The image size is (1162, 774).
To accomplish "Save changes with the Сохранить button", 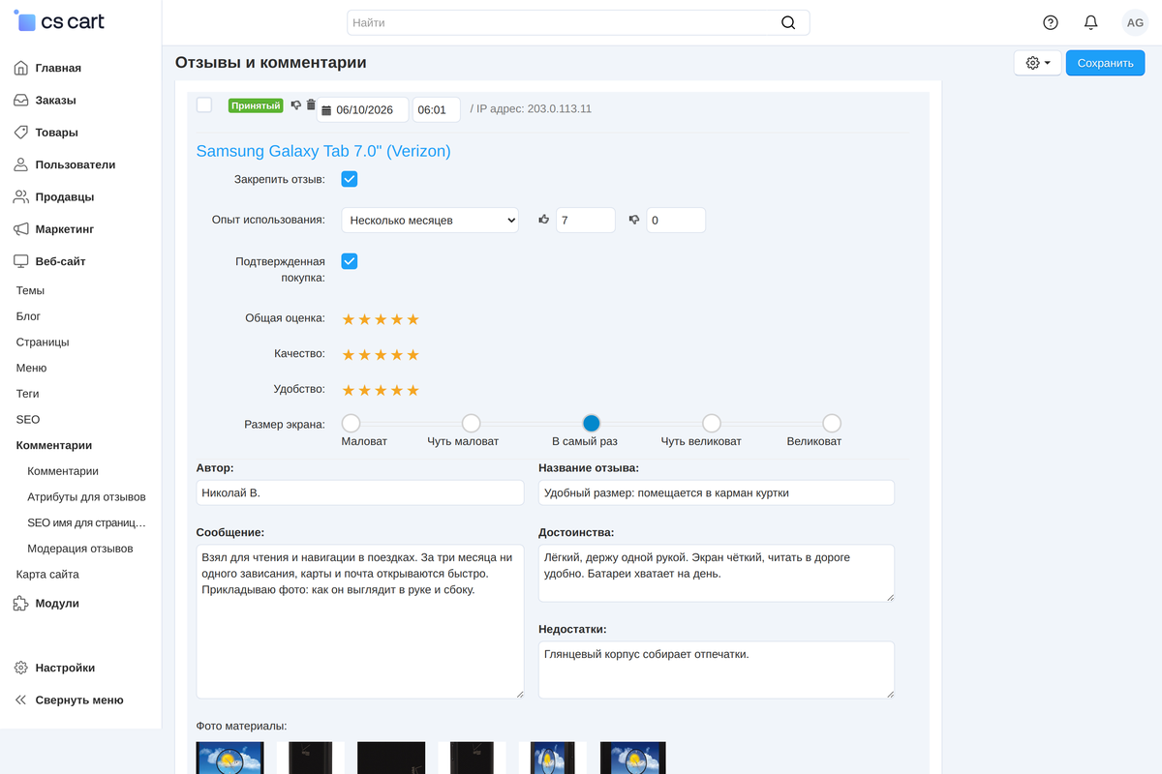I will tap(1105, 63).
